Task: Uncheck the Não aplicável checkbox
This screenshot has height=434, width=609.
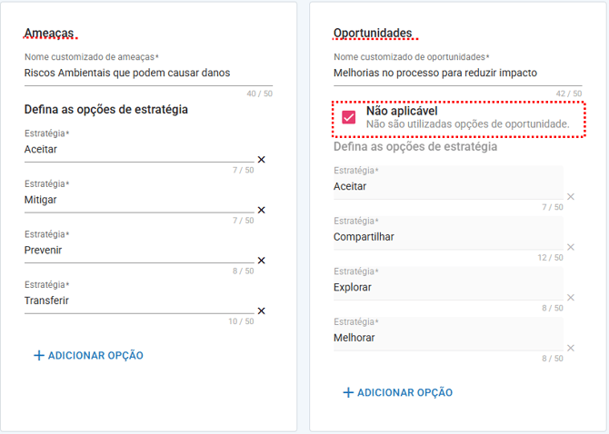Action: point(349,117)
